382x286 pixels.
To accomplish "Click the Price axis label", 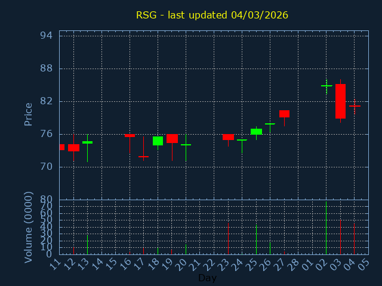I will click(x=28, y=114).
